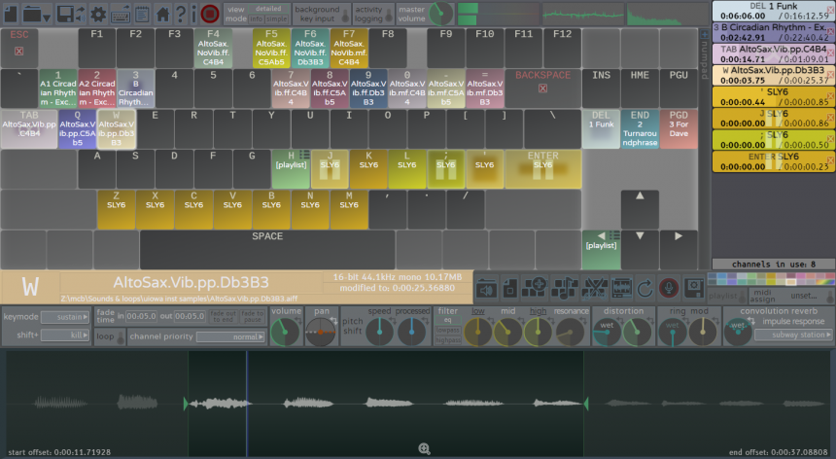Click the red microphone record icon
This screenshot has width=836, height=459.
(x=668, y=289)
